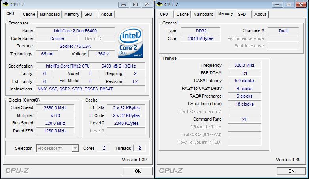The image size is (309, 179).
Task: Click the RAS# to CAS# Delay value 6 clocks
Action: point(244,89)
